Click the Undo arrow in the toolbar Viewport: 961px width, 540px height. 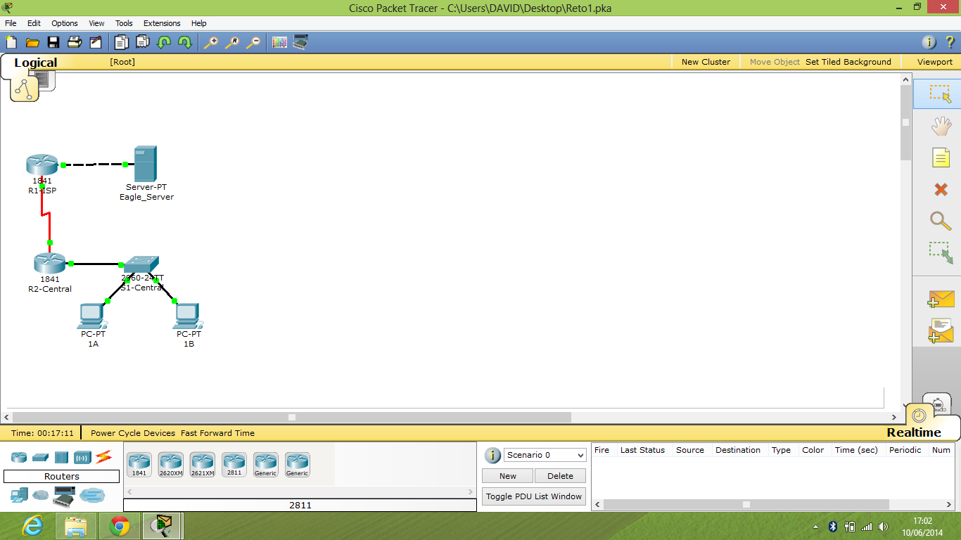(165, 42)
